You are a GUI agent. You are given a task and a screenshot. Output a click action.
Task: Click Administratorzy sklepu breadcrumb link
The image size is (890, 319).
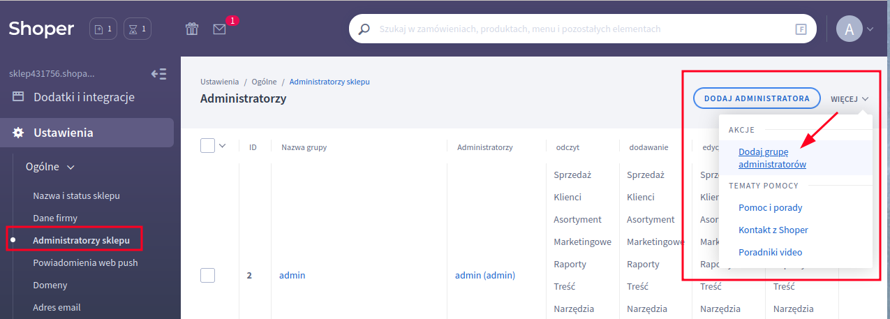click(x=329, y=82)
